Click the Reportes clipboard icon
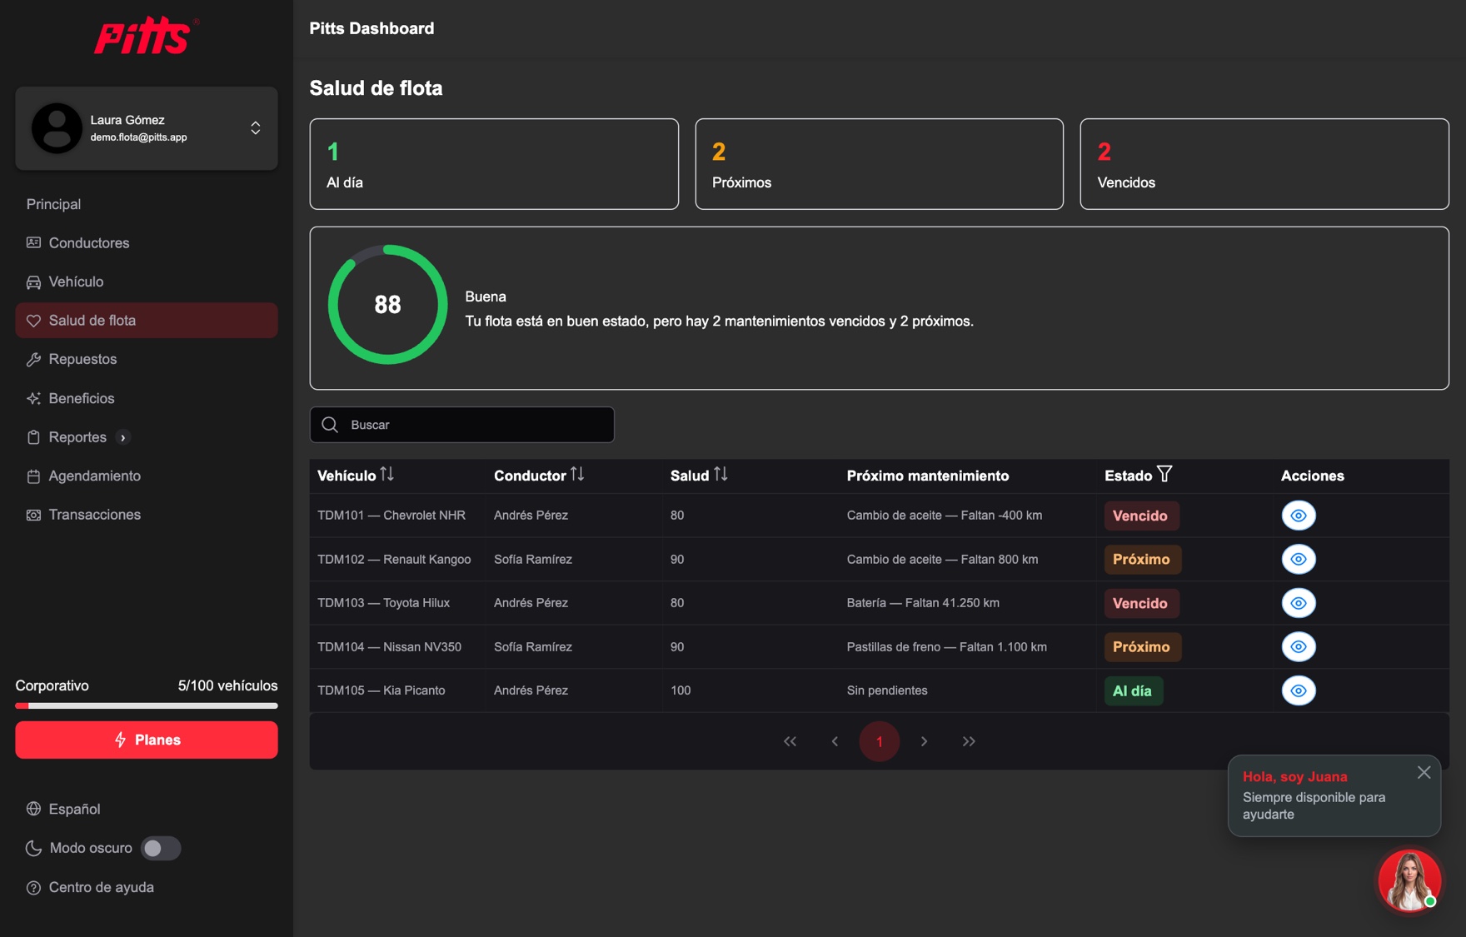 pyautogui.click(x=33, y=437)
